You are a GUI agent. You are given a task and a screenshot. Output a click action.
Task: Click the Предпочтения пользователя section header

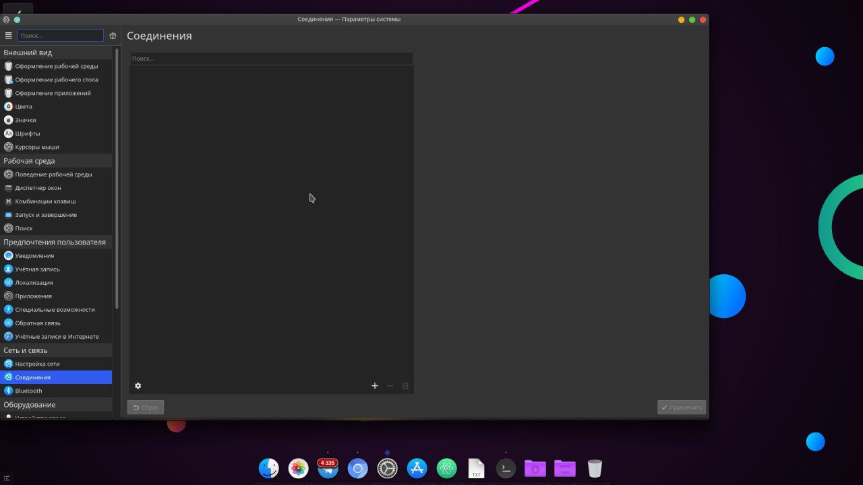55,242
